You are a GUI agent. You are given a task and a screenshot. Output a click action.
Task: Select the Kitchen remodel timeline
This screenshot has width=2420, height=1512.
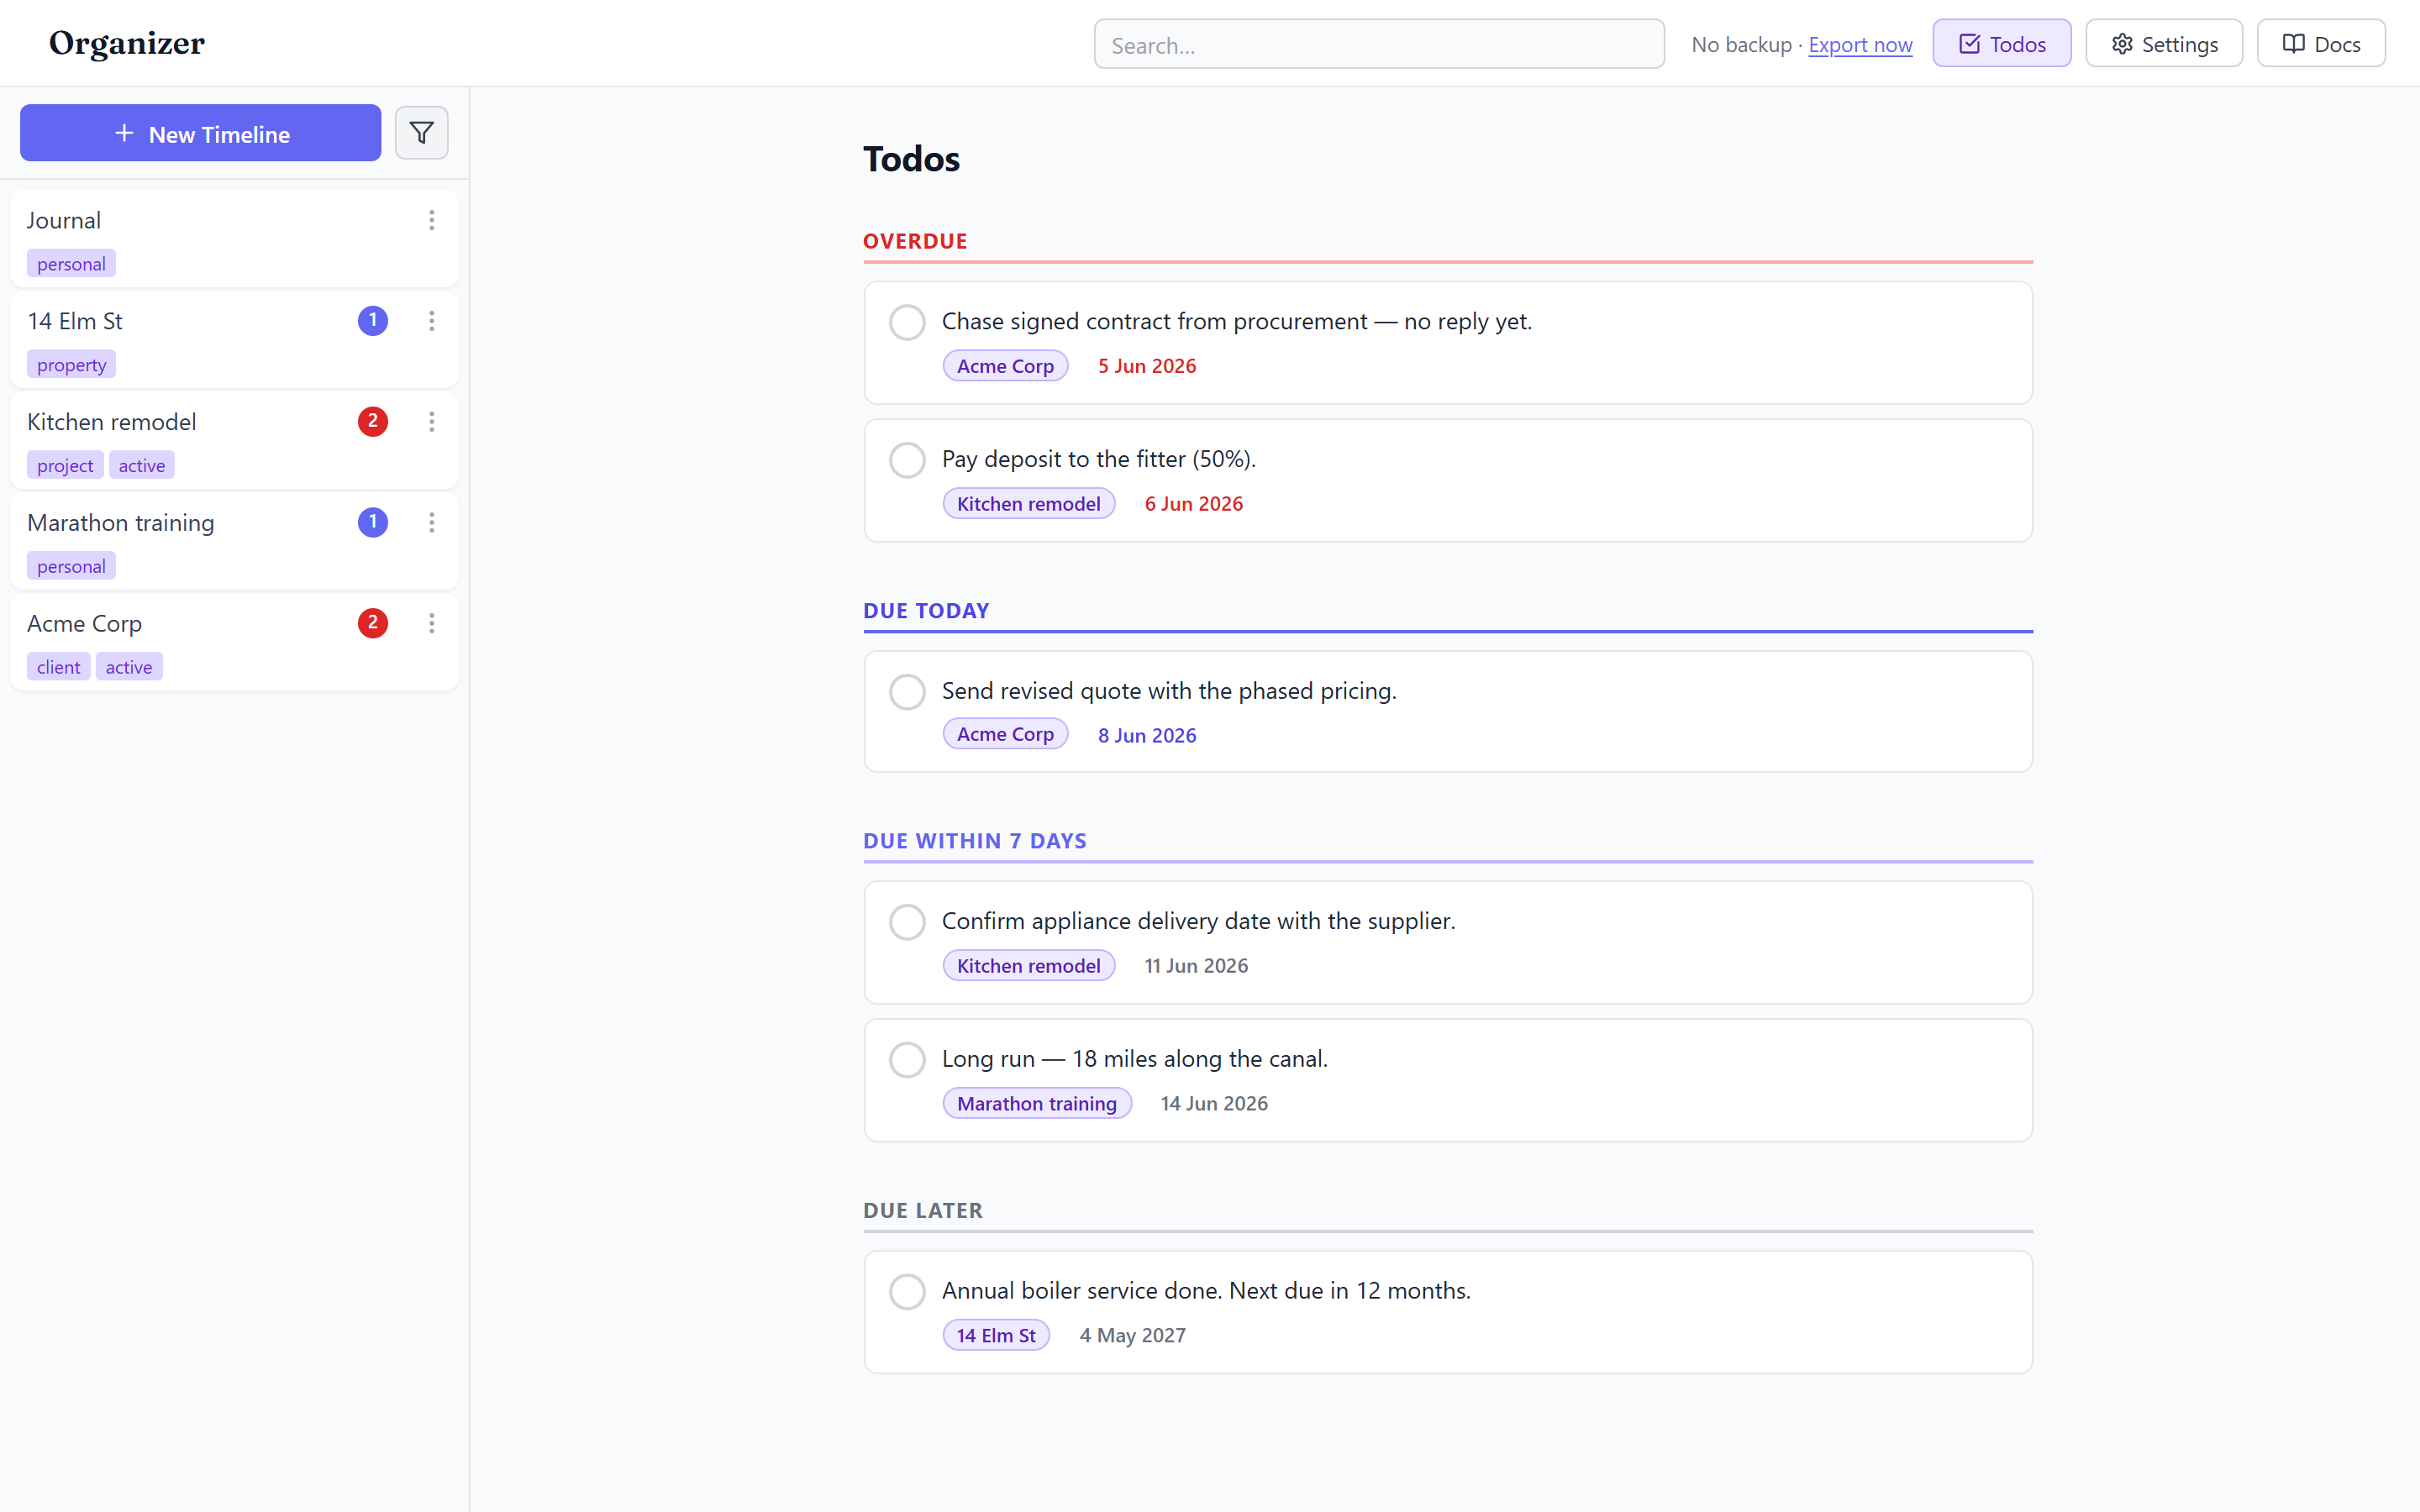click(x=234, y=441)
